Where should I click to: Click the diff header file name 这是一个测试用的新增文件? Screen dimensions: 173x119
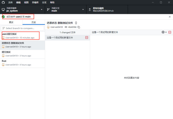tap(105, 32)
